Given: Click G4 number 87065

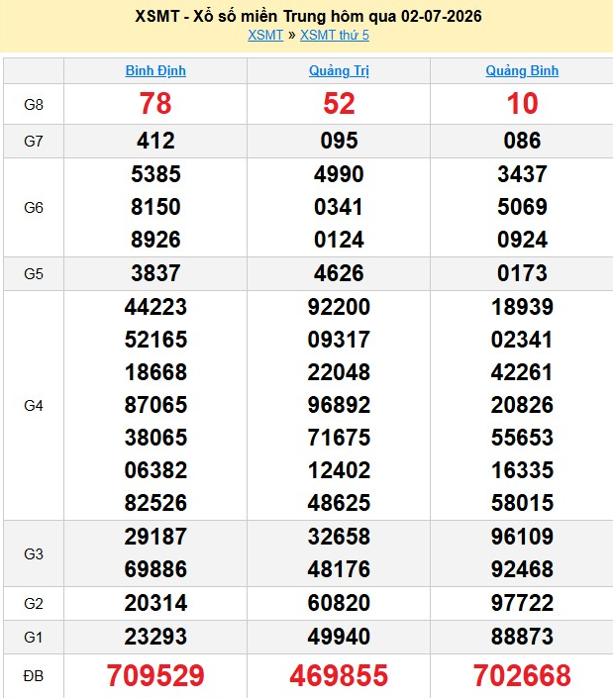Looking at the screenshot, I should [155, 405].
